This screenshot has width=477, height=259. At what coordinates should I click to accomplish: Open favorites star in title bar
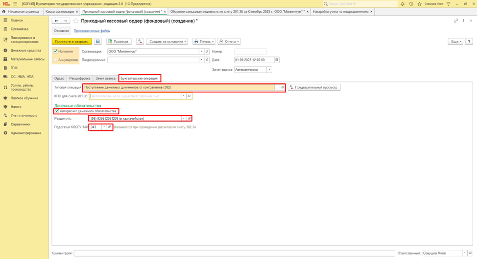tap(420, 4)
